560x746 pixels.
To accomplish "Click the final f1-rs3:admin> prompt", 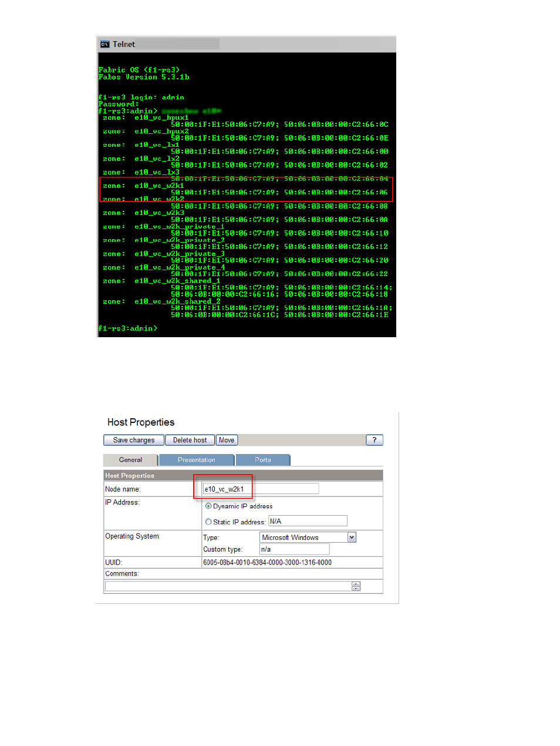I will [128, 328].
